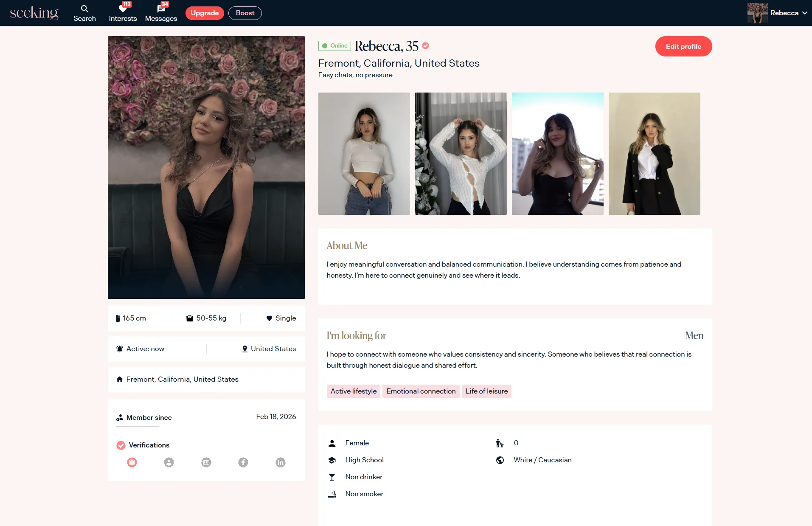Go to the Seeking logo home

[x=34, y=13]
